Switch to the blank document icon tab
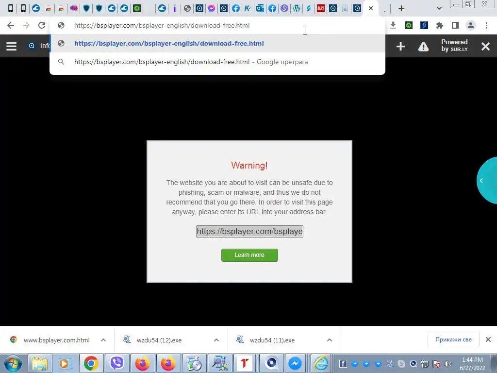Viewport: 497px width, 373px height. [x=345, y=8]
